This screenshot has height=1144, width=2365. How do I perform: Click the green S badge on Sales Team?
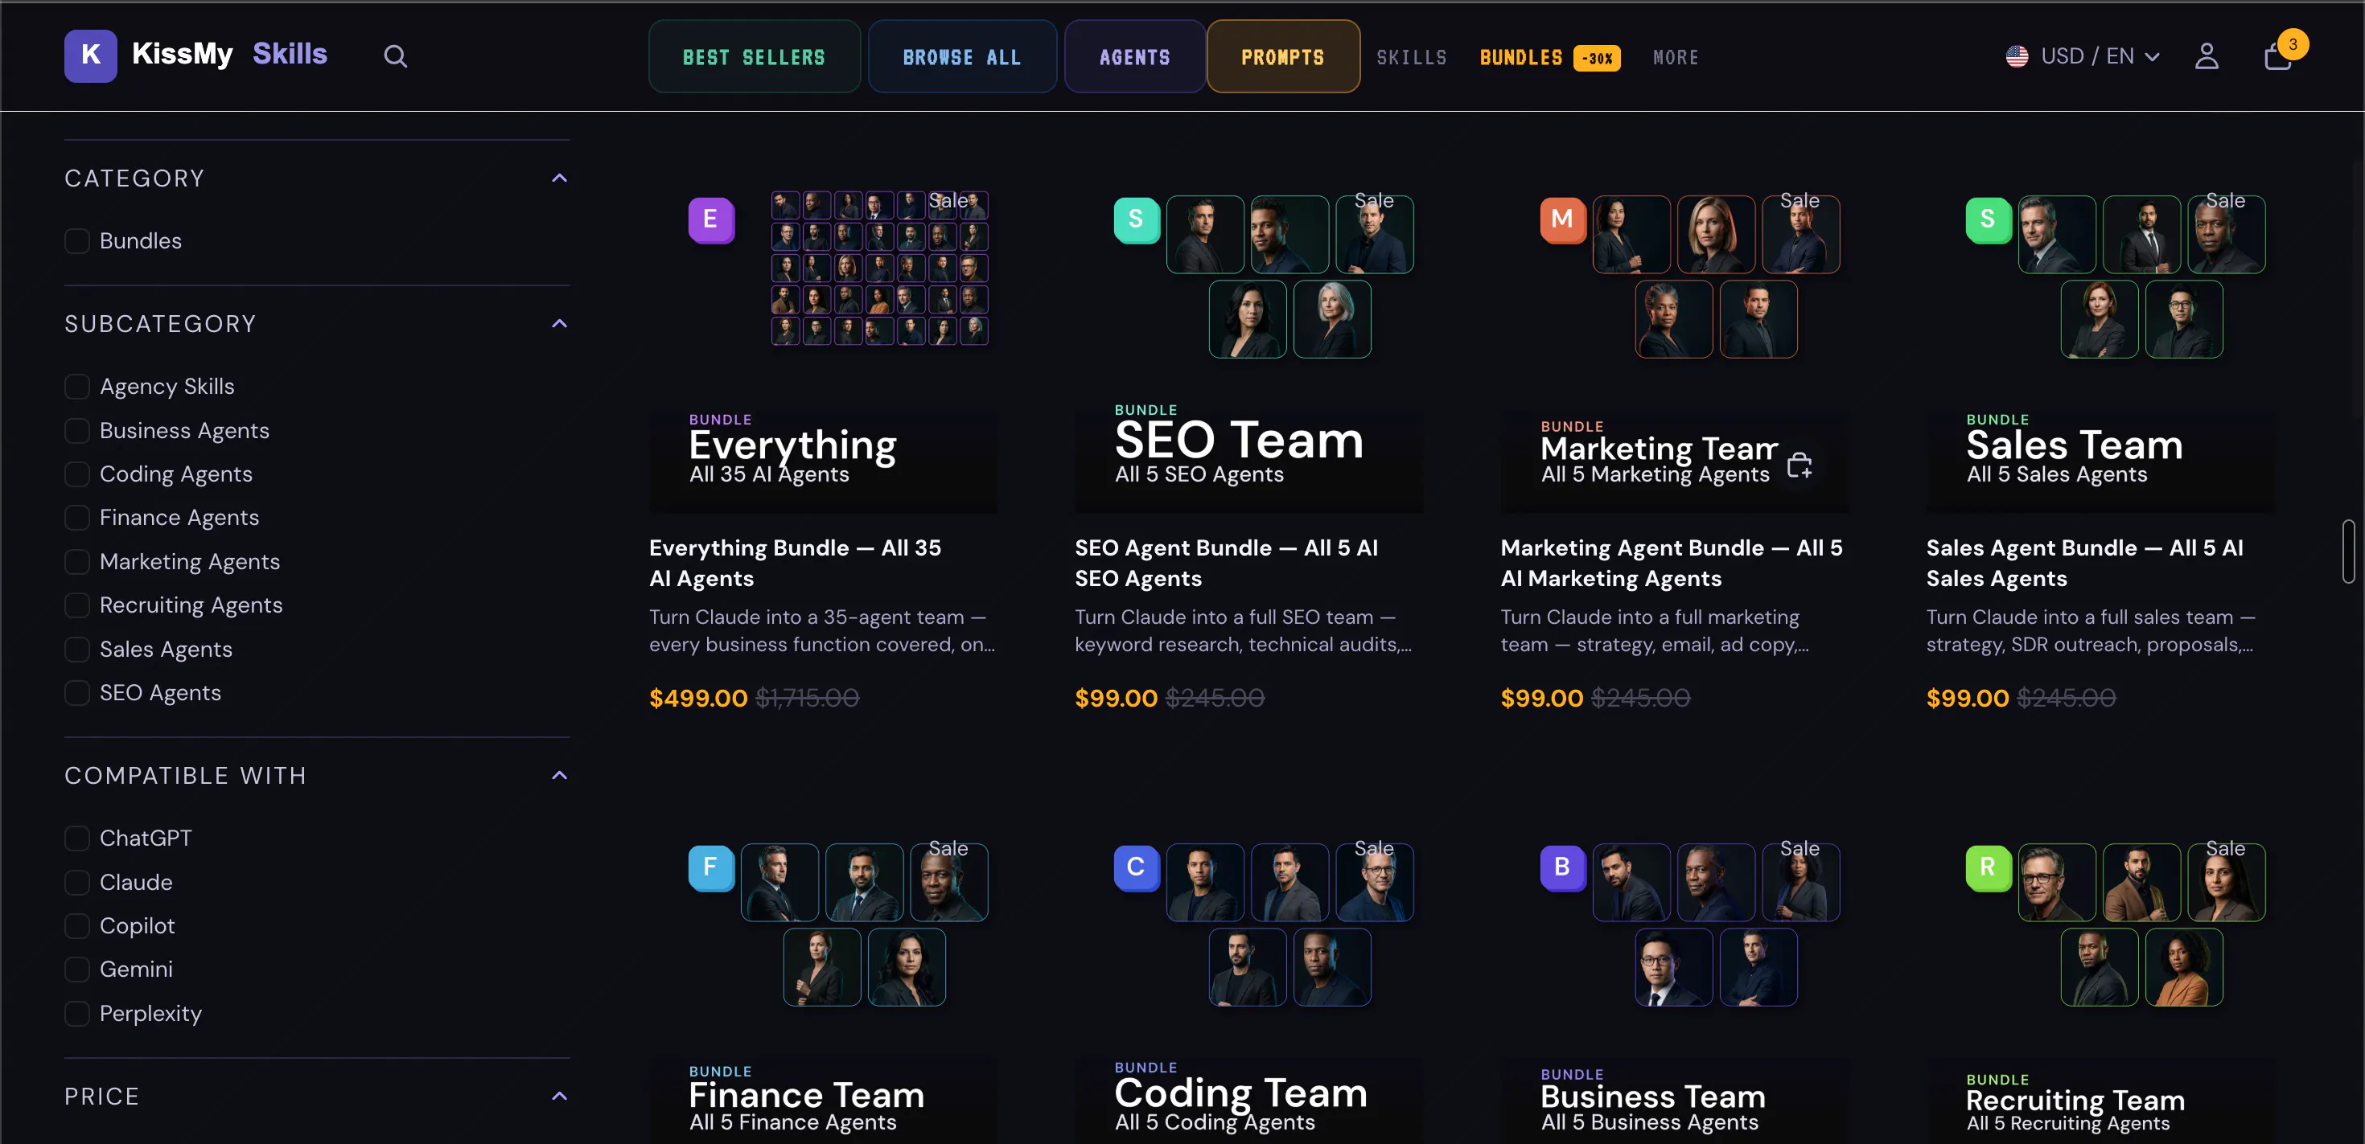1988,219
